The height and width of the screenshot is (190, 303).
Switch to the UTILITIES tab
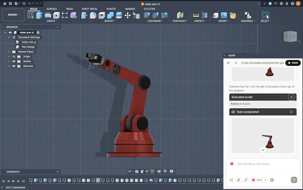[149, 9]
